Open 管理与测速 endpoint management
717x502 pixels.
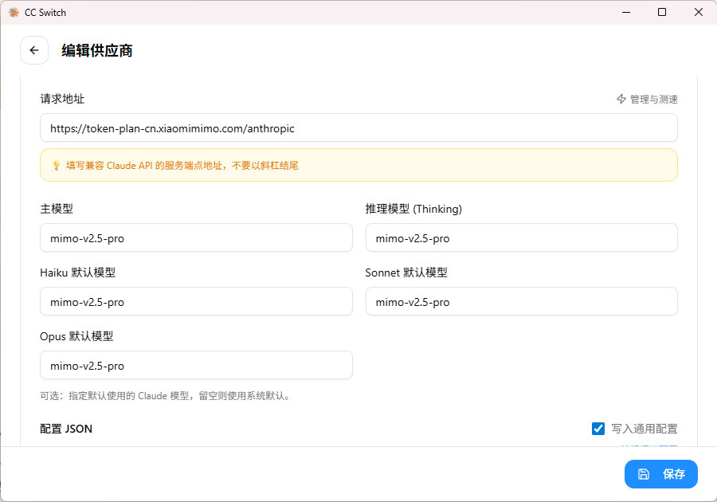coord(653,99)
